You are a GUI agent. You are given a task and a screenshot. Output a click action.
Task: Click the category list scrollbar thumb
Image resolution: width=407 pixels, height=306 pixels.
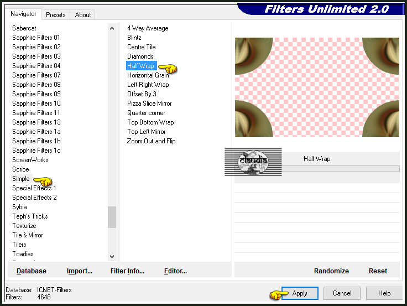[x=112, y=217]
